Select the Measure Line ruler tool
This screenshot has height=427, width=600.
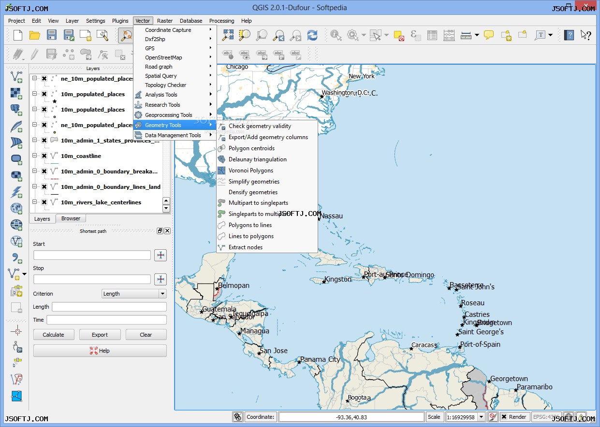[466, 35]
